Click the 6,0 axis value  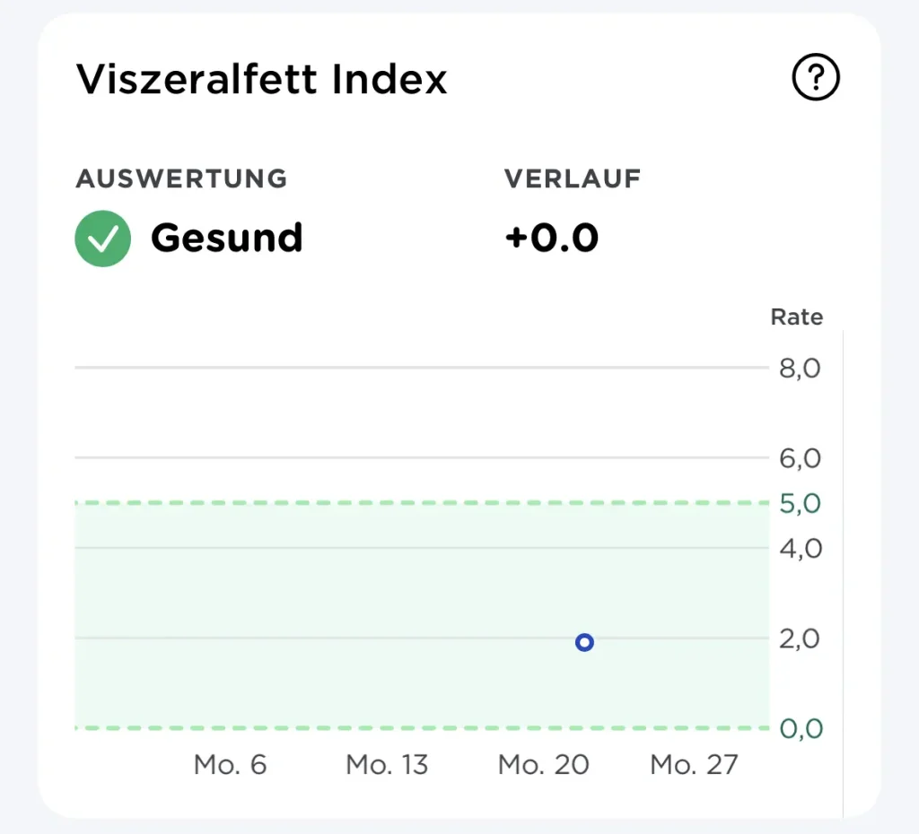coord(800,458)
